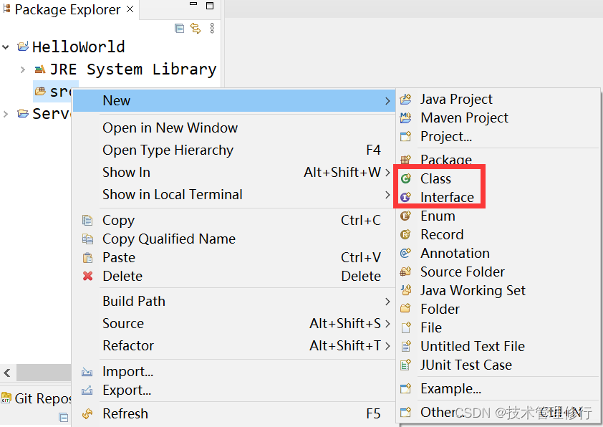Image resolution: width=603 pixels, height=427 pixels.
Task: Create a new Class
Action: pyautogui.click(x=498, y=178)
